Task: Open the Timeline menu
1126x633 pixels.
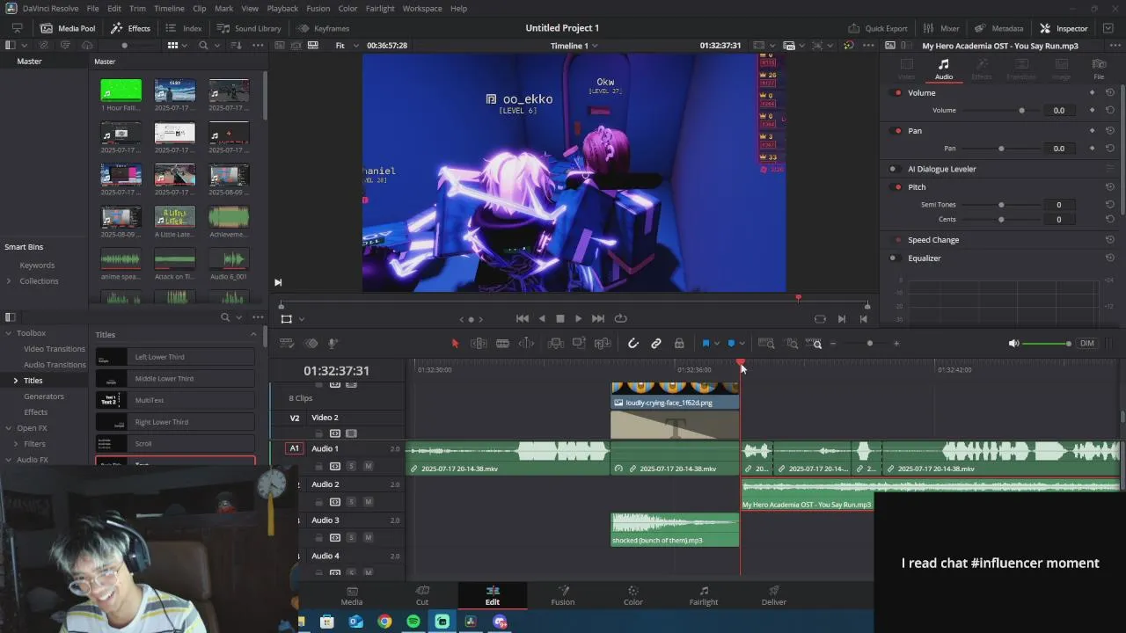Action: click(169, 8)
